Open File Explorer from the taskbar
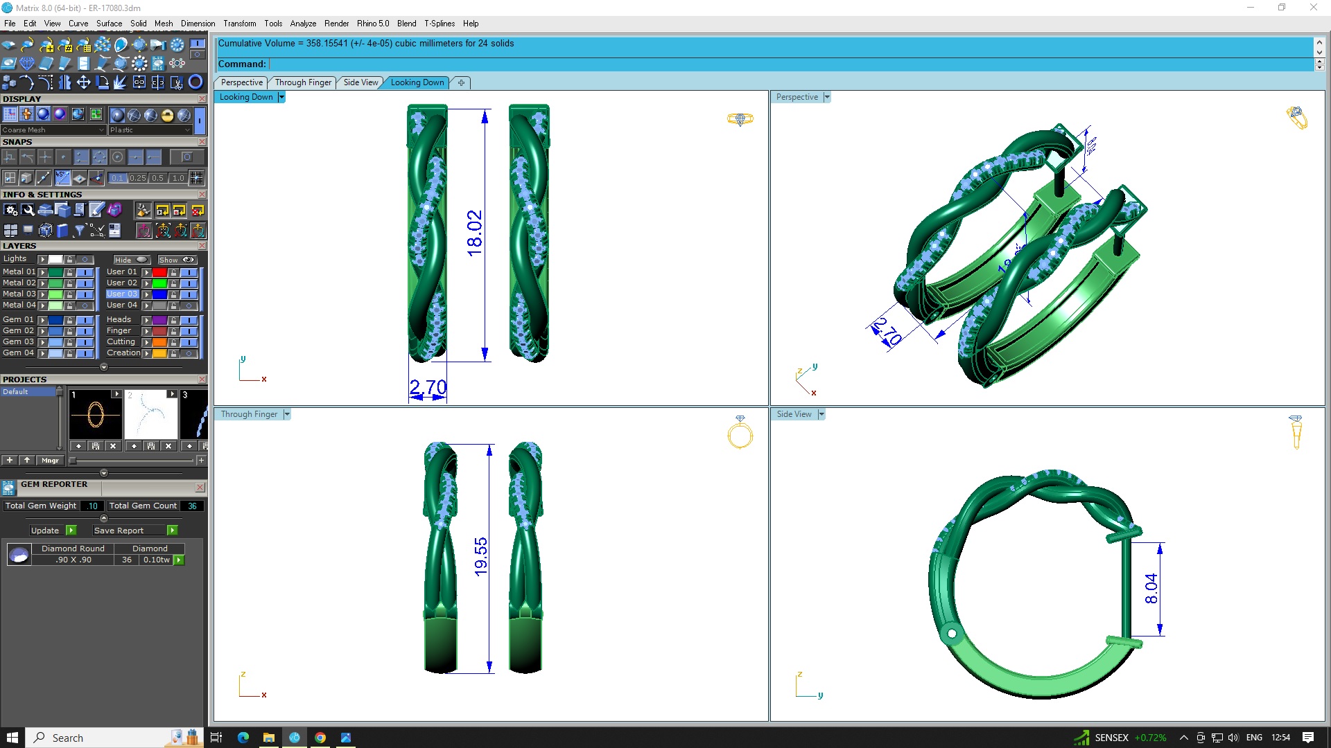This screenshot has height=748, width=1331. 268,738
